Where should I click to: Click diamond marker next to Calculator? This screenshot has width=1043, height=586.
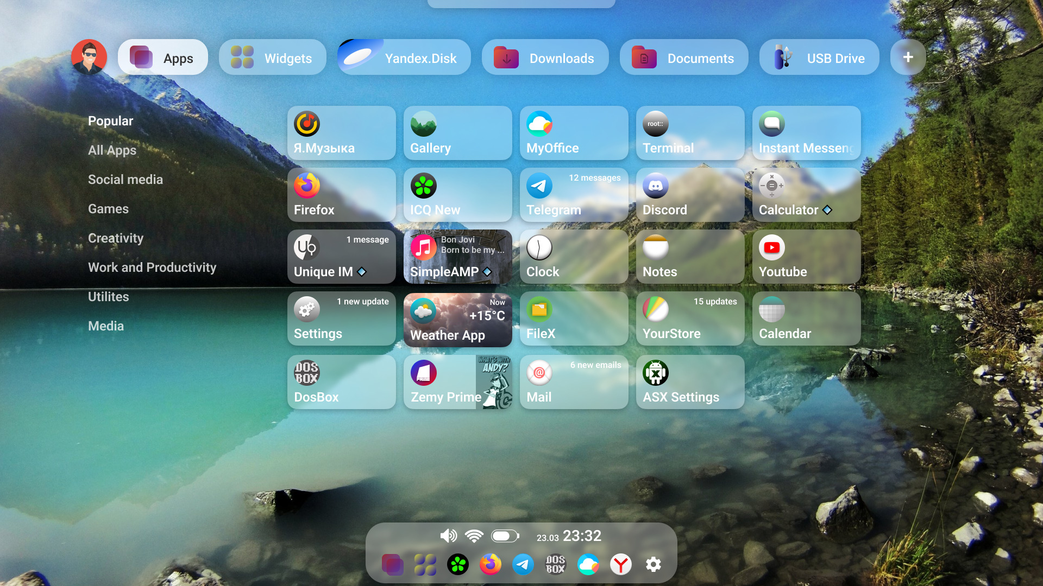(x=827, y=210)
